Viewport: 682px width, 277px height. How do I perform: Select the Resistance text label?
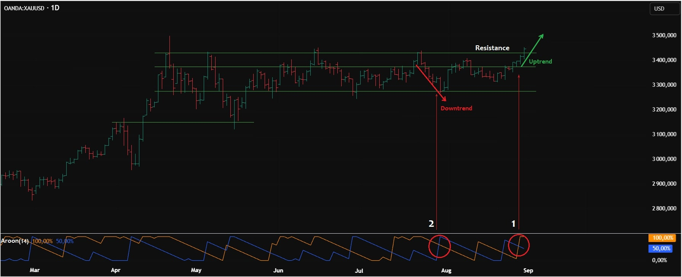pyautogui.click(x=492, y=48)
